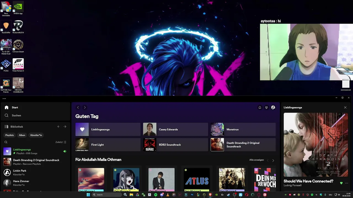Screen dimensions: 353x198
Task: Click the Death Stranding 2 album cover
Action: pos(316,145)
